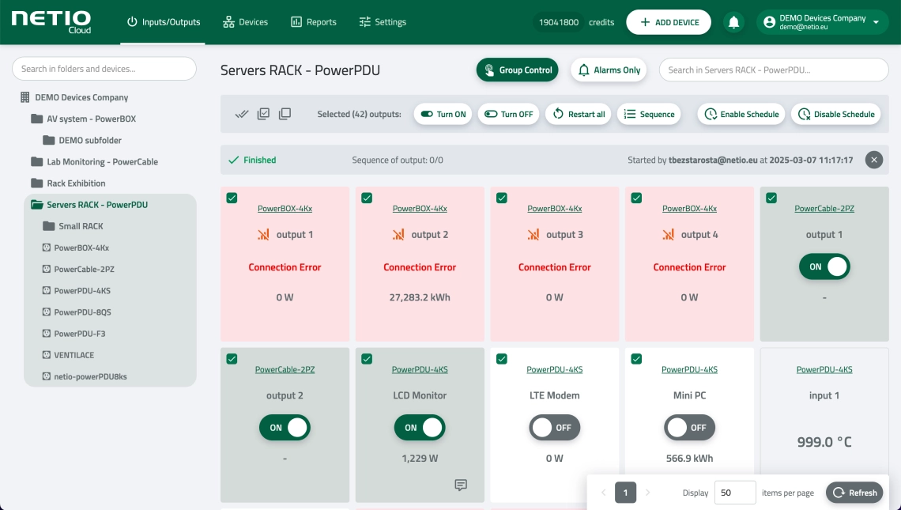Click connection error icon on output 3

click(x=533, y=235)
